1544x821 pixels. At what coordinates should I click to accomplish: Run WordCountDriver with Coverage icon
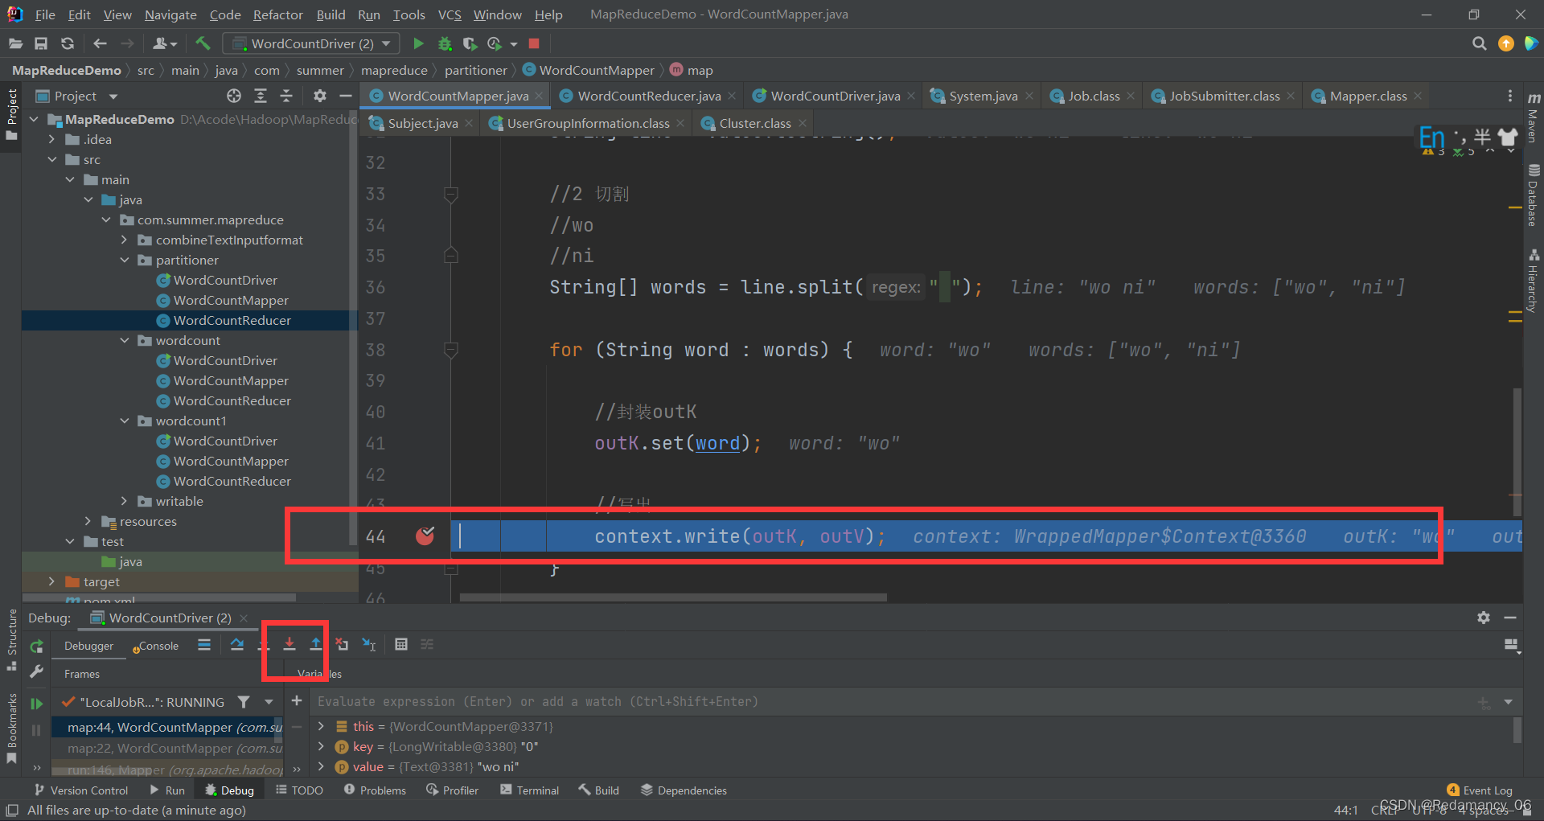point(470,43)
